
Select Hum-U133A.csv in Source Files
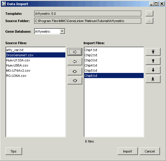pos(36,60)
